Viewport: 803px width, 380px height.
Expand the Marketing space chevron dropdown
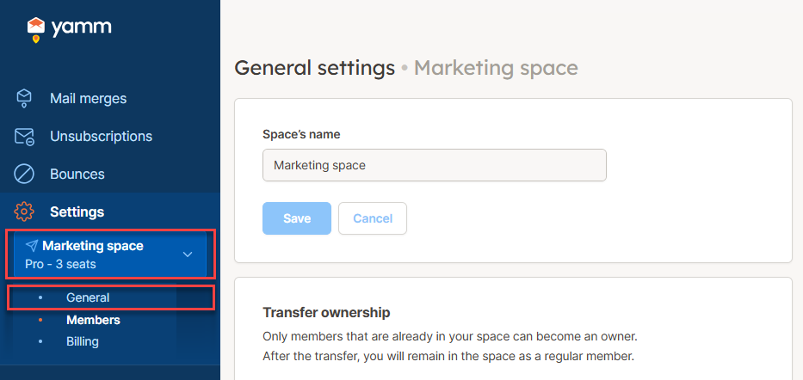(188, 254)
